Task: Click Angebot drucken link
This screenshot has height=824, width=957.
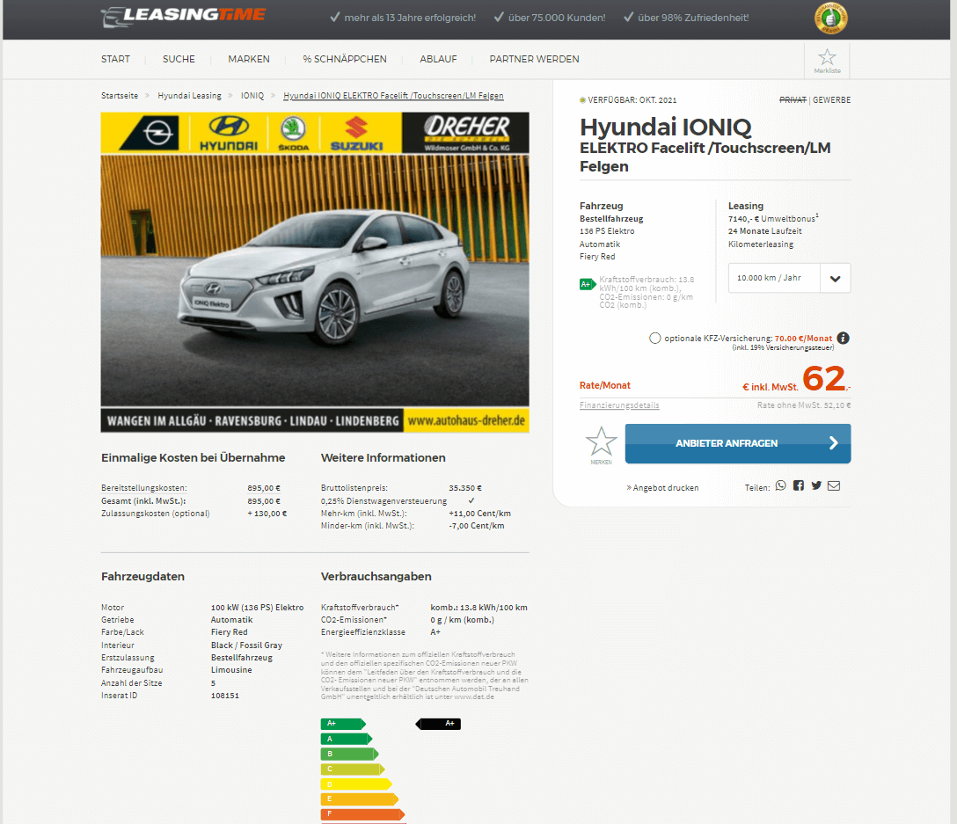Action: click(663, 488)
